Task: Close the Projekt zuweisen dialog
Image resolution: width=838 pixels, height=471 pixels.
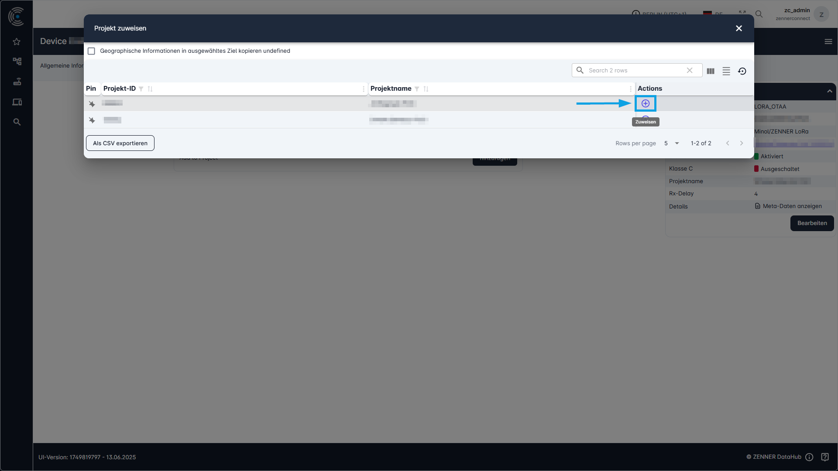Action: [x=739, y=28]
